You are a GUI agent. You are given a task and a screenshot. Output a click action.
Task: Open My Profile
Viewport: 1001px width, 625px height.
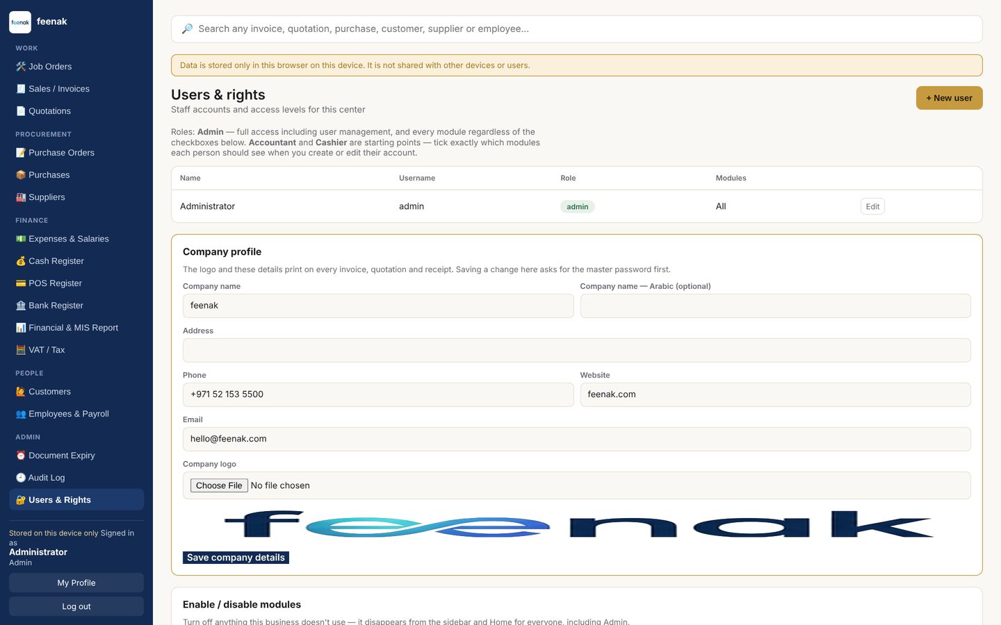click(76, 583)
